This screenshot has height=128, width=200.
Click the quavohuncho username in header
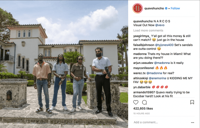point(154,8)
